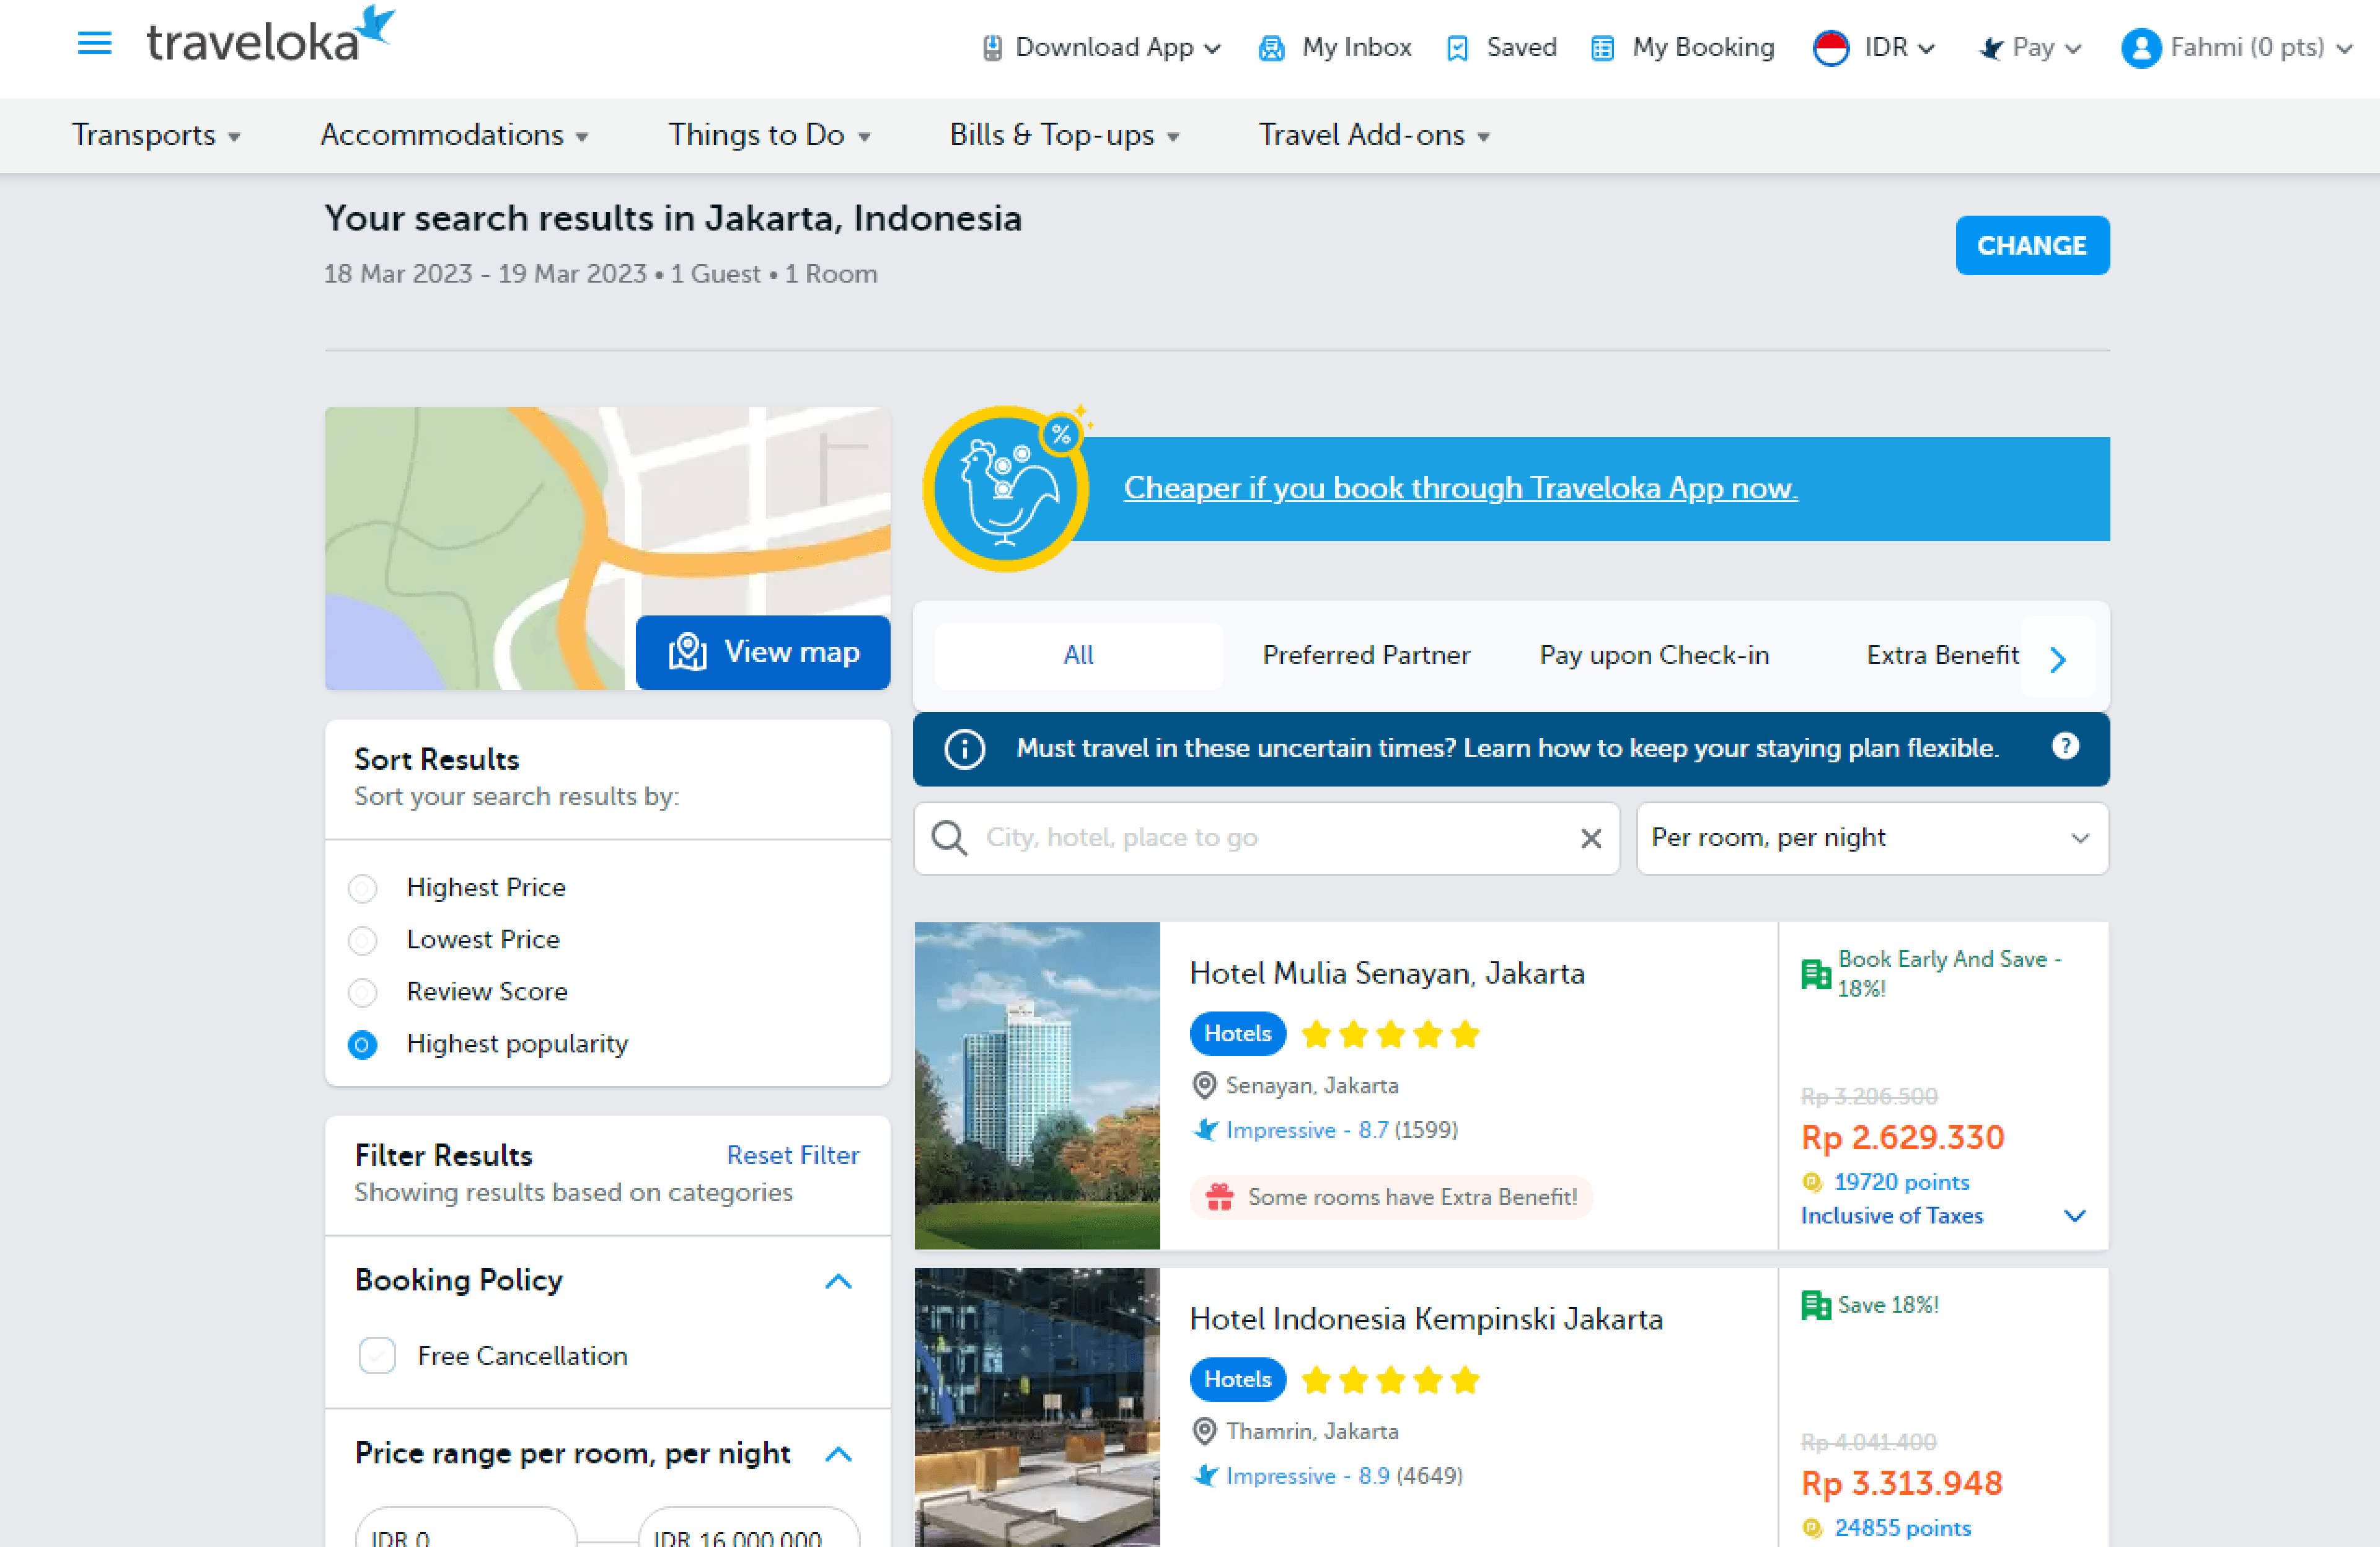This screenshot has width=2380, height=1547.
Task: Select the Pay upon Check-in tab
Action: [x=1654, y=655]
